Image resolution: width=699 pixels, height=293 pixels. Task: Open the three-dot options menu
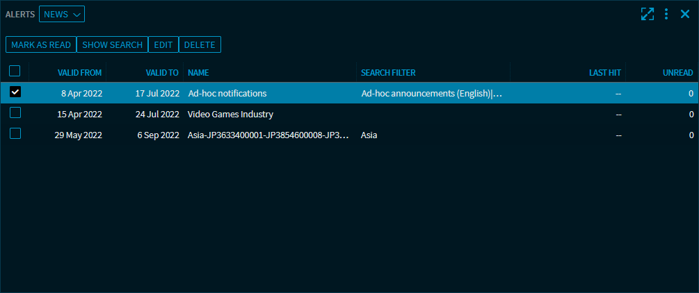(666, 14)
